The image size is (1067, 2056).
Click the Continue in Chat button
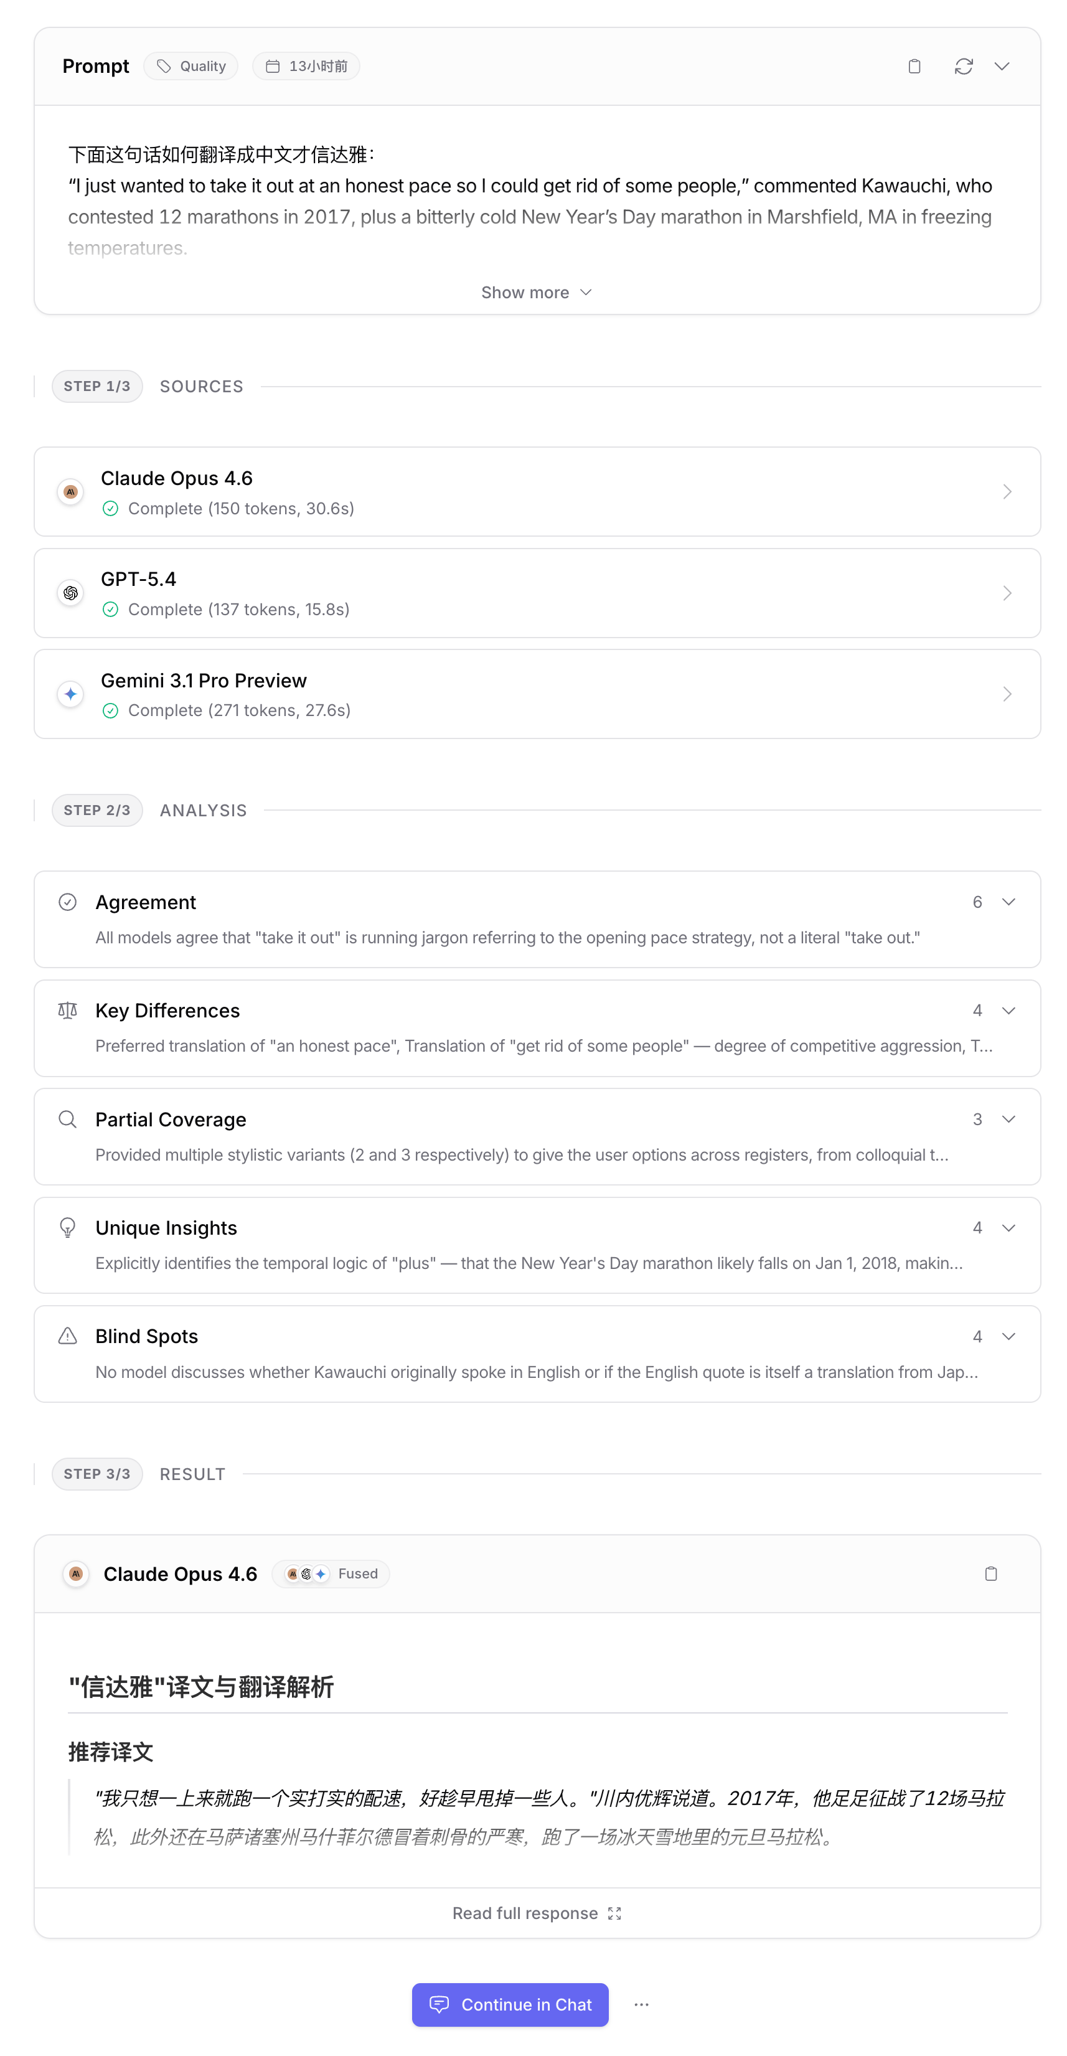[510, 2004]
